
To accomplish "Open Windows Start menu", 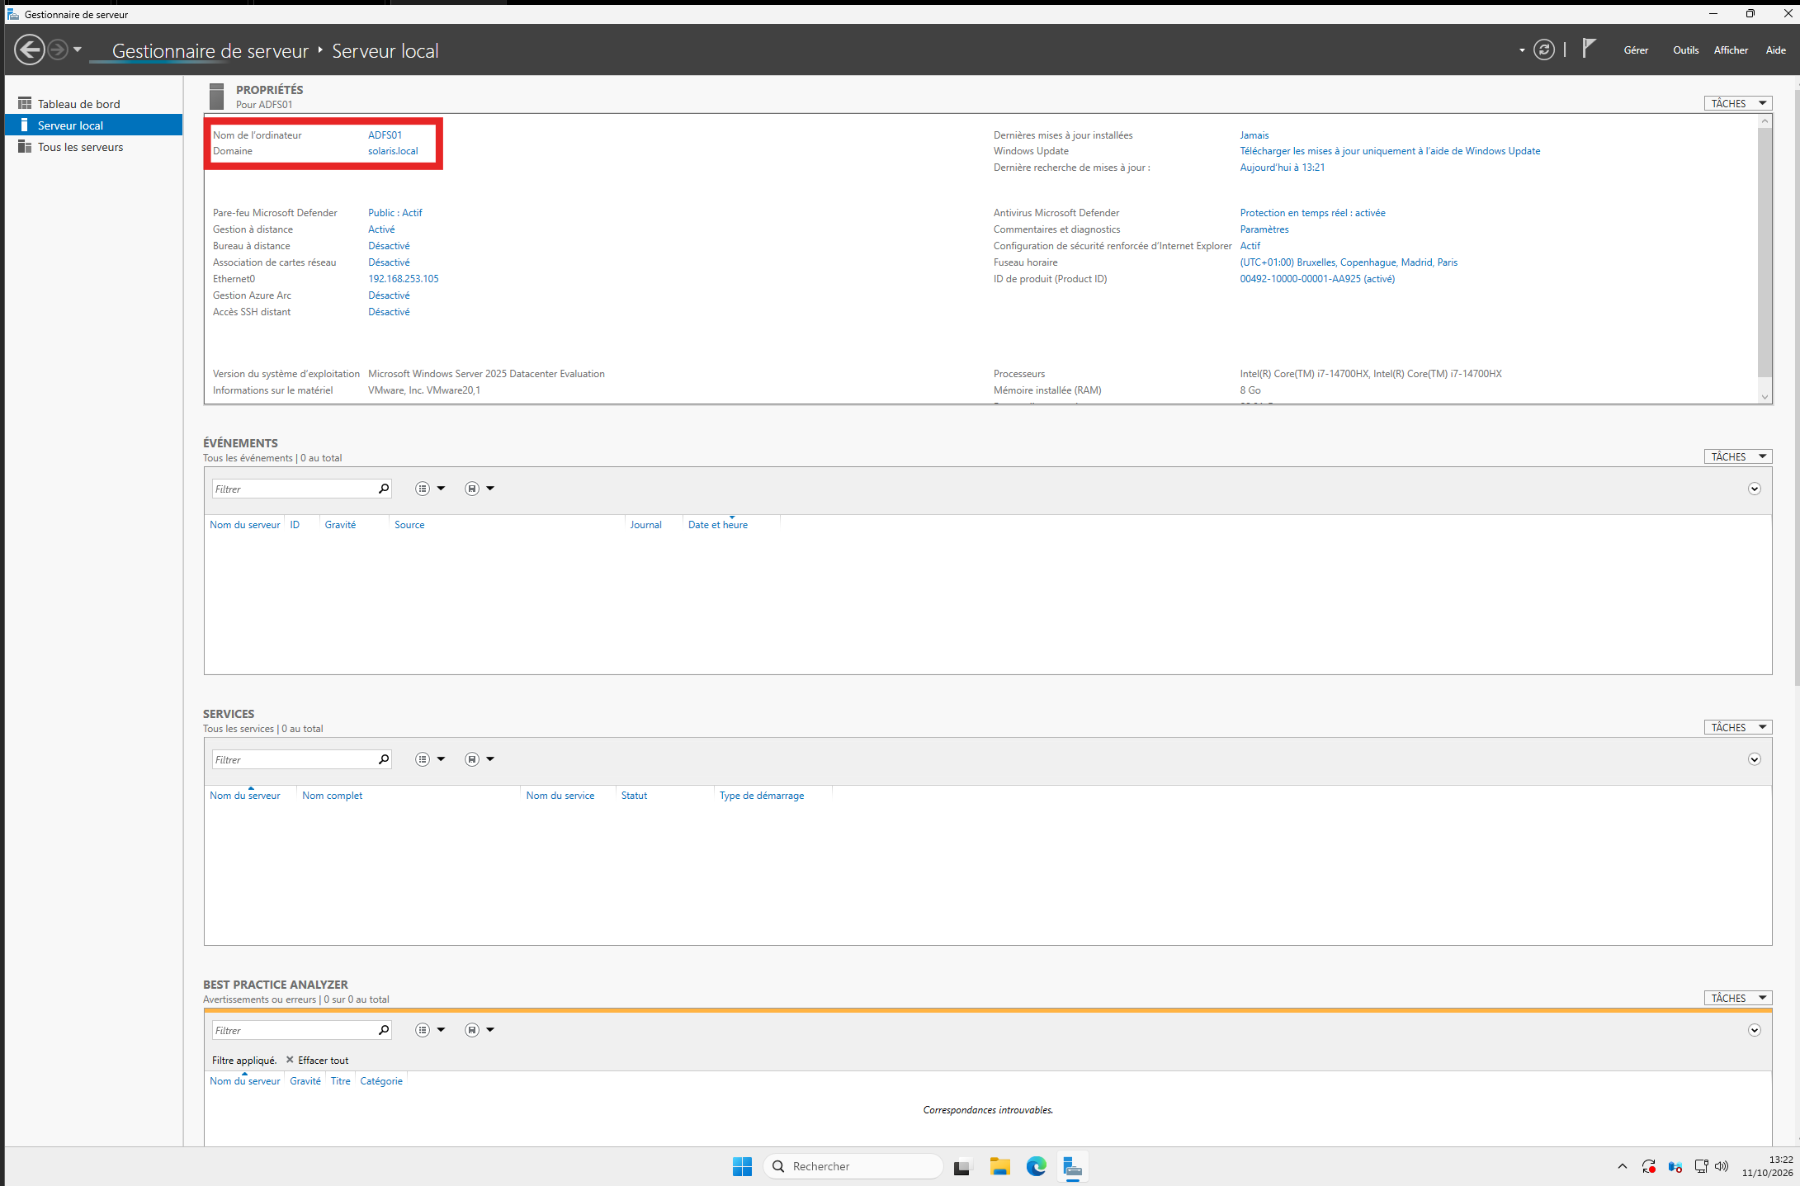I will point(742,1166).
